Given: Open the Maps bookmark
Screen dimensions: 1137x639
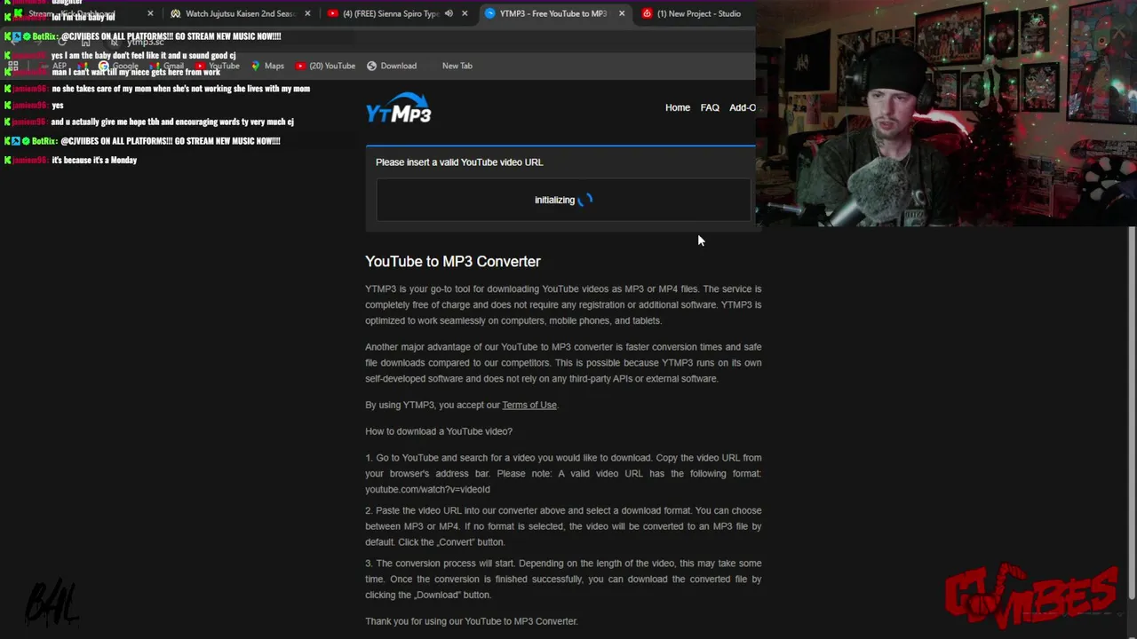Looking at the screenshot, I should [267, 66].
